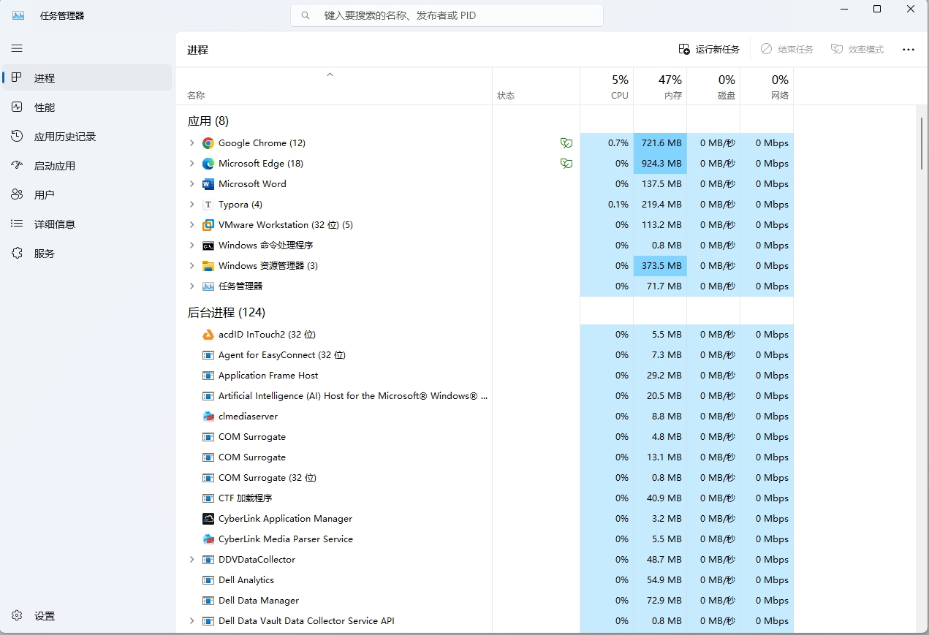Click the search magnifier icon

click(306, 15)
